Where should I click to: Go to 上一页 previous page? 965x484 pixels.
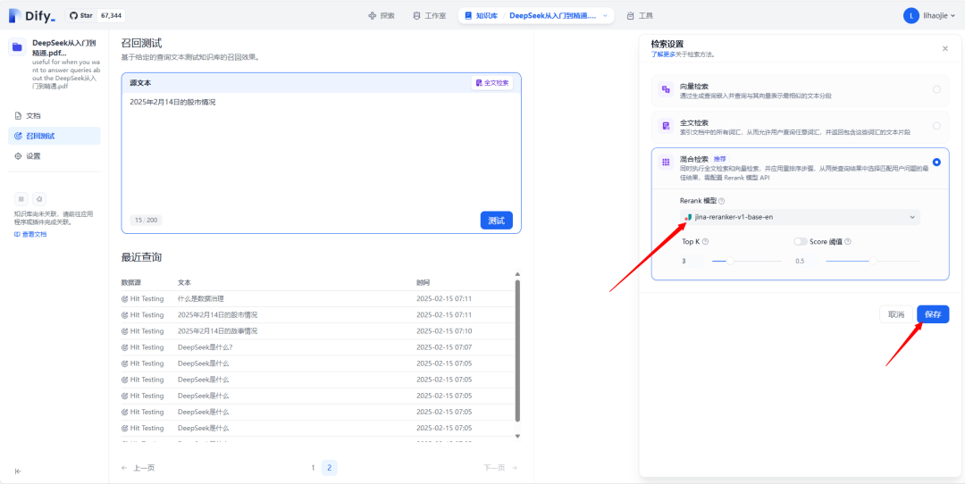(x=138, y=468)
